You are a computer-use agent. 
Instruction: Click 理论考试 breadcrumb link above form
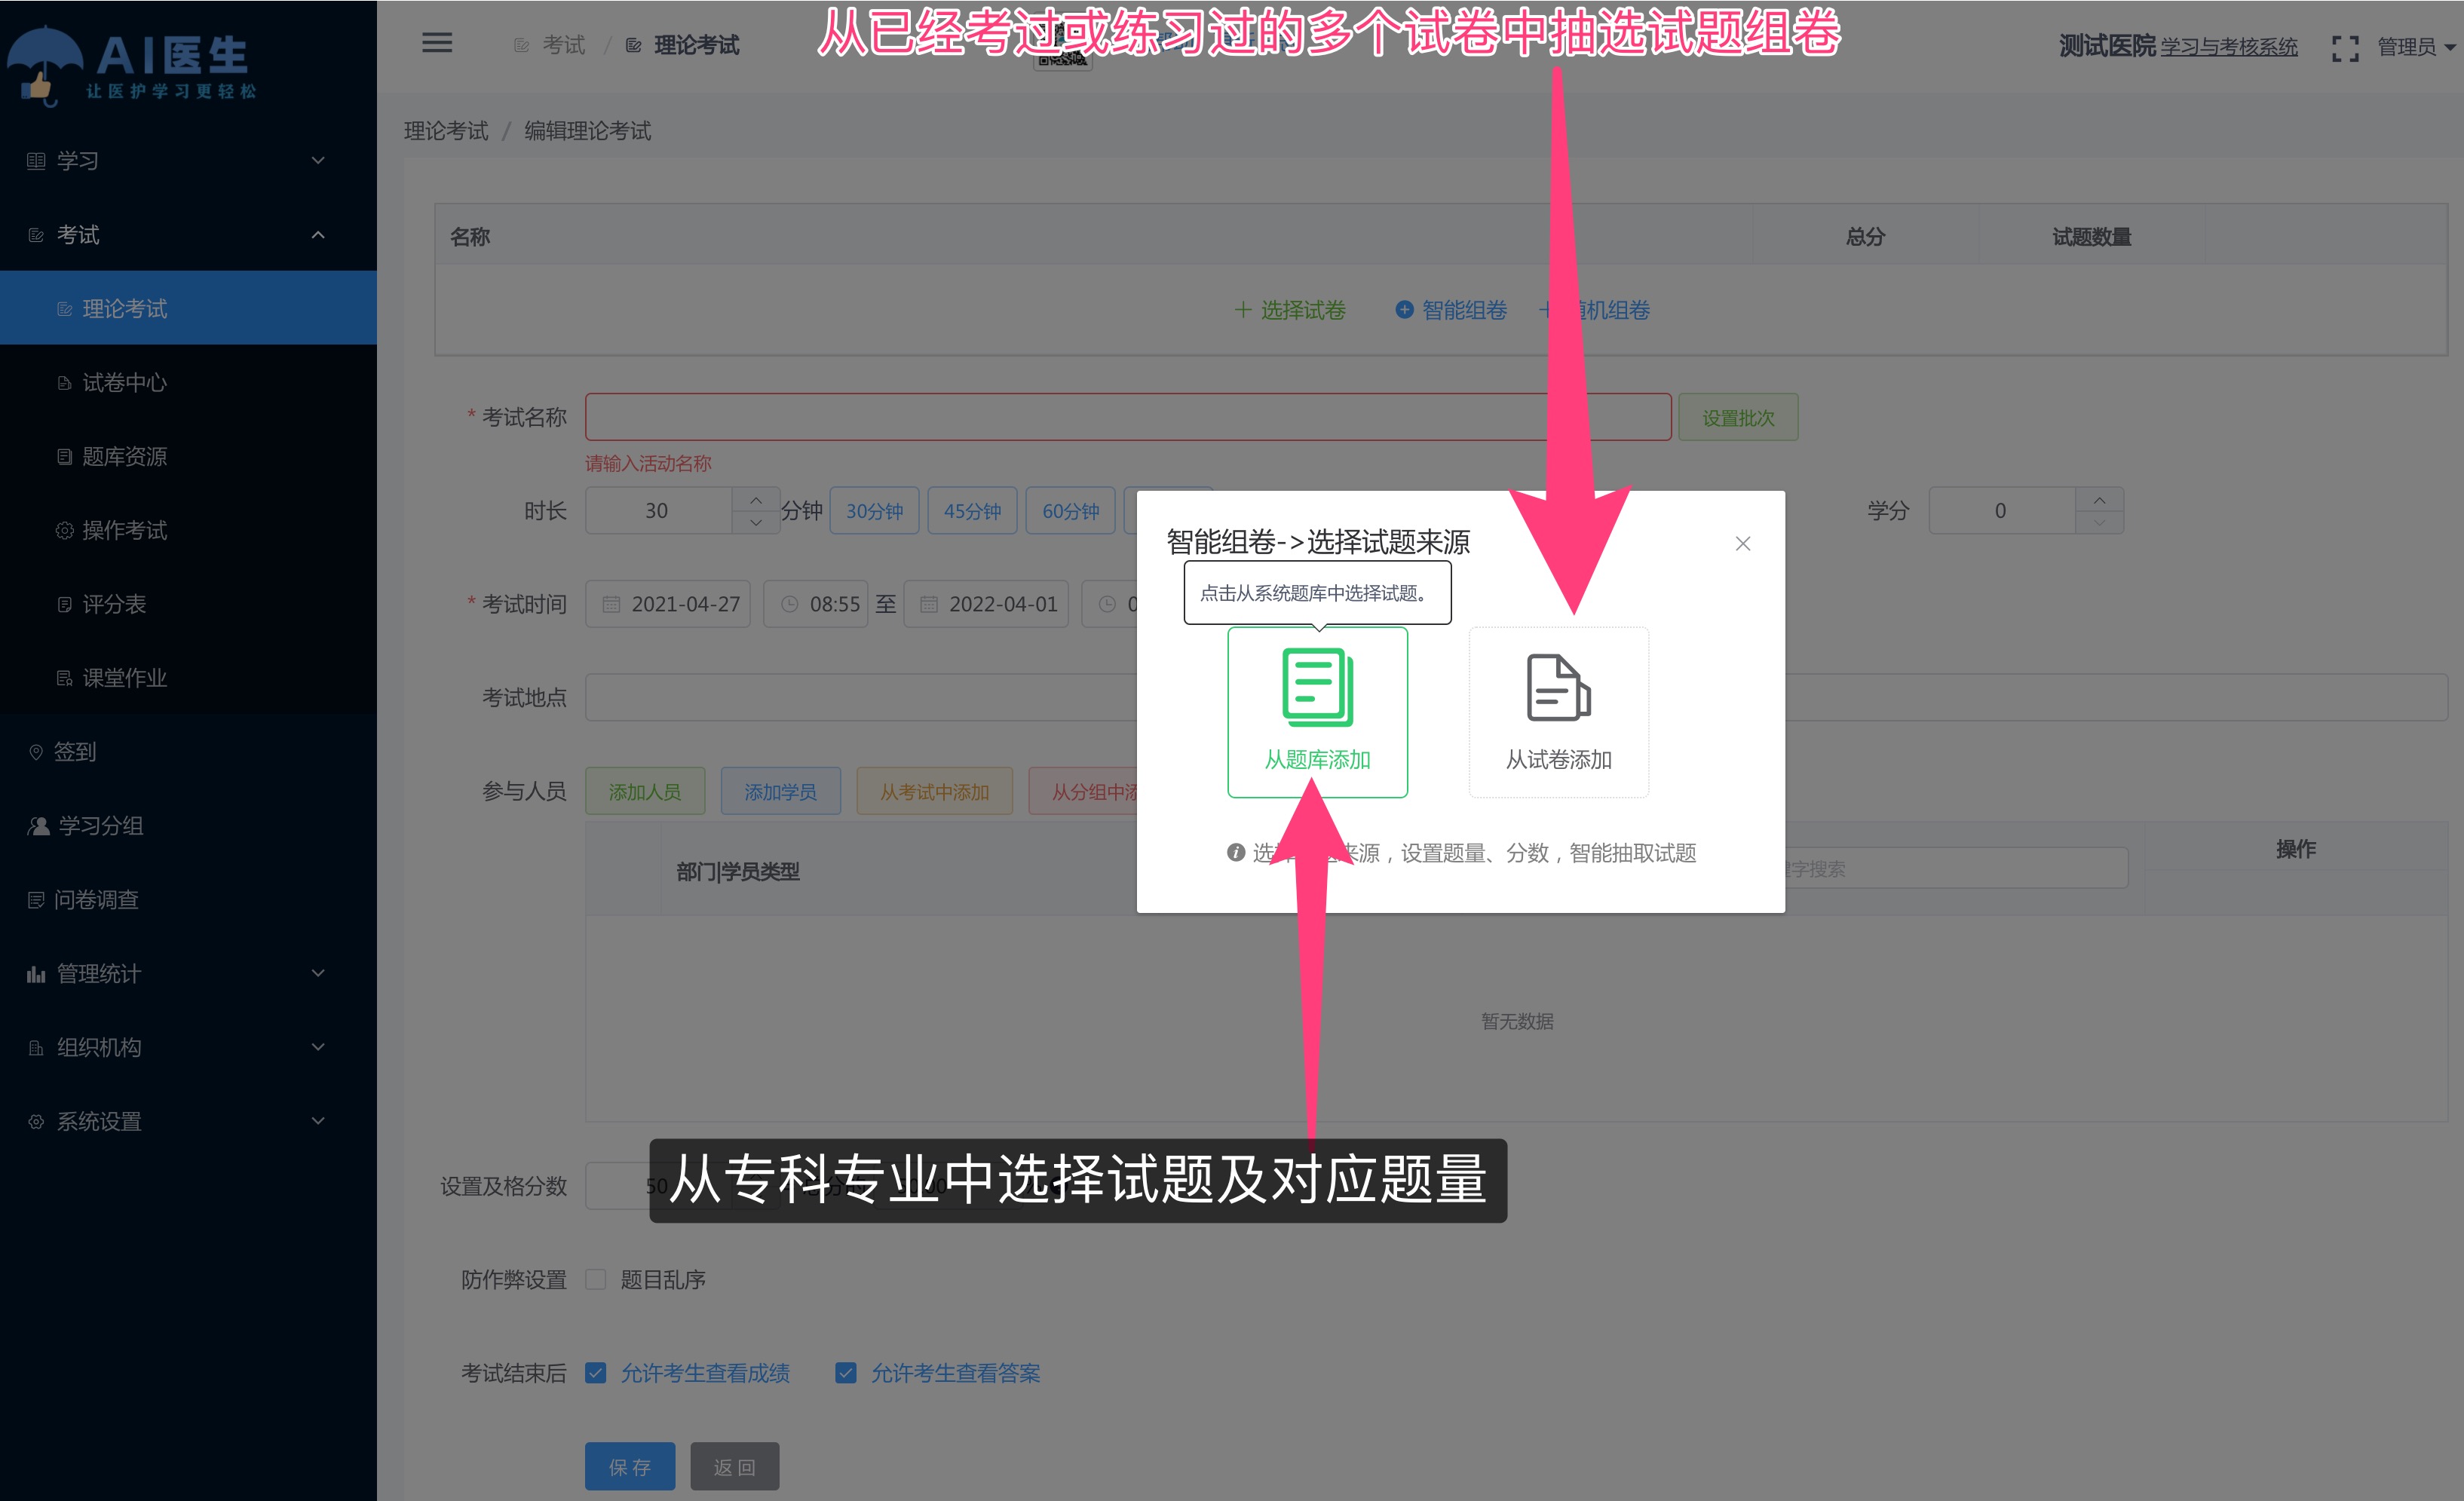pos(446,131)
